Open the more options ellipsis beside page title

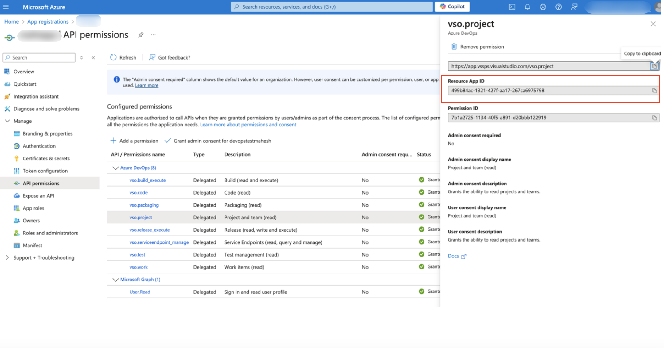point(153,35)
